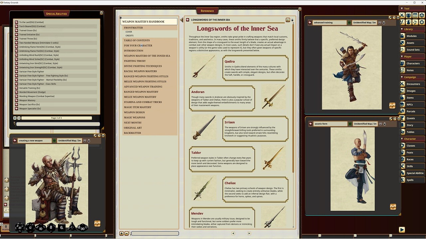The height and width of the screenshot is (239, 426).
Task: Click the orange dice pouch icon
Action: point(97,224)
